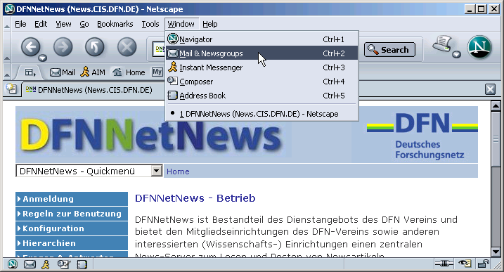This screenshot has width=504, height=272.
Task: Click the Netscape N throbber logo
Action: click(x=479, y=47)
